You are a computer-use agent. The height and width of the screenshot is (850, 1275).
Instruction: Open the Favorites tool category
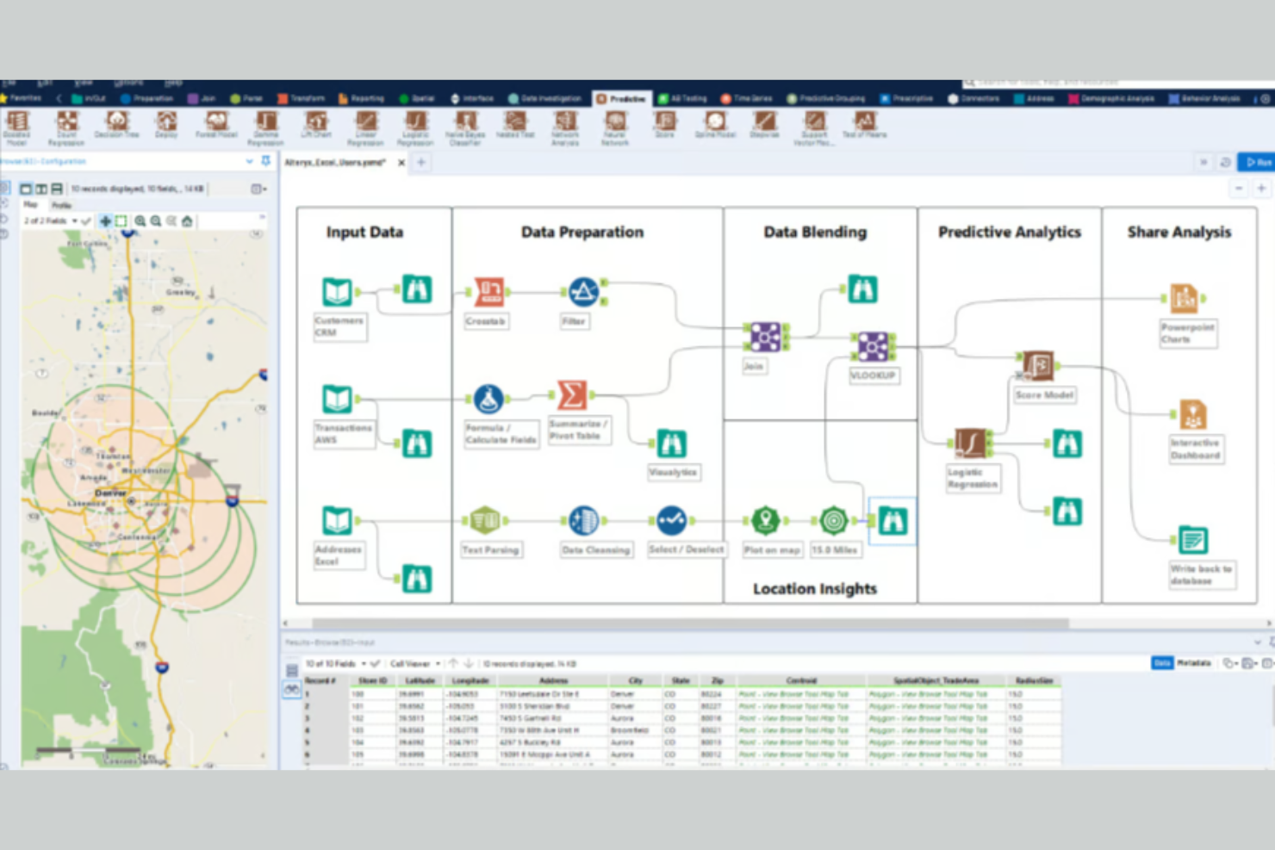point(21,98)
